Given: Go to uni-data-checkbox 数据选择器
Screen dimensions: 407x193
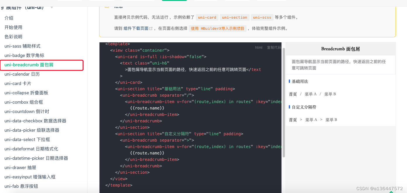Looking at the screenshot, I should 35,121.
